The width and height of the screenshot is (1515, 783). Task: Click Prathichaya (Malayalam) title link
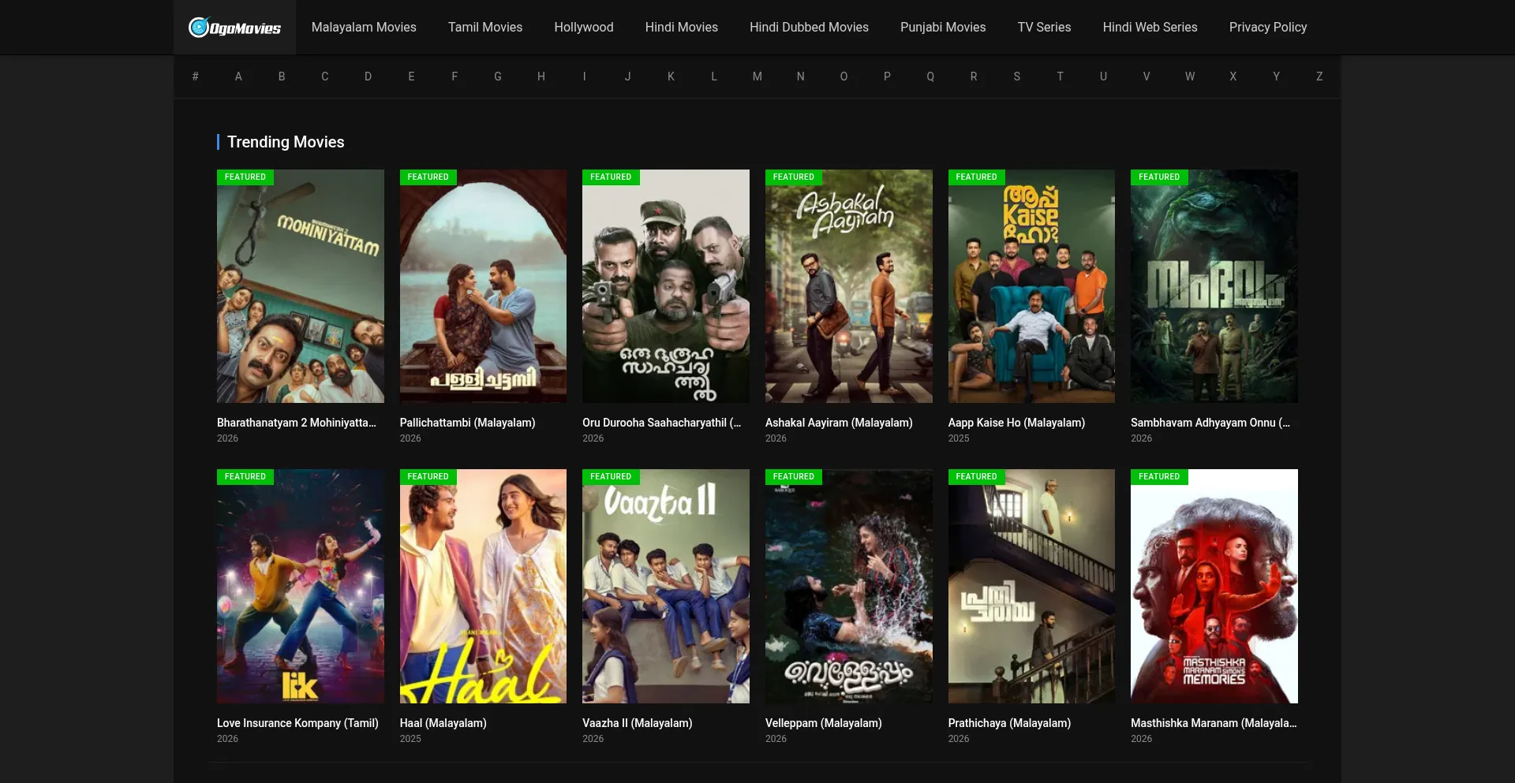coord(1009,723)
